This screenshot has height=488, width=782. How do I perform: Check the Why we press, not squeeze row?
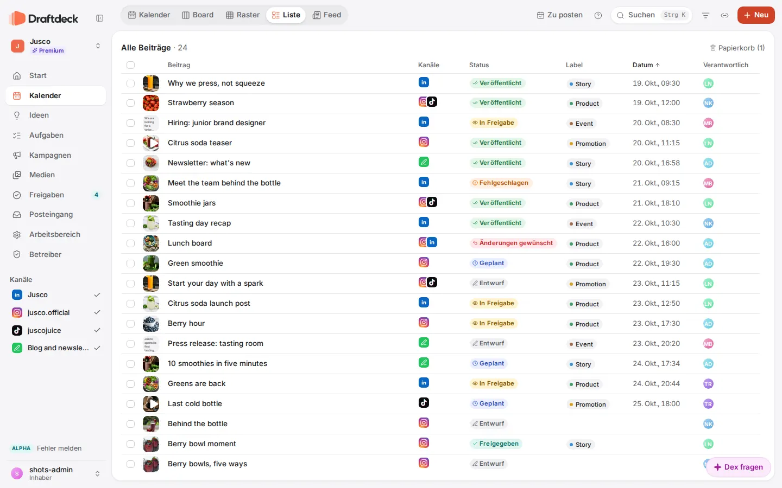point(130,84)
